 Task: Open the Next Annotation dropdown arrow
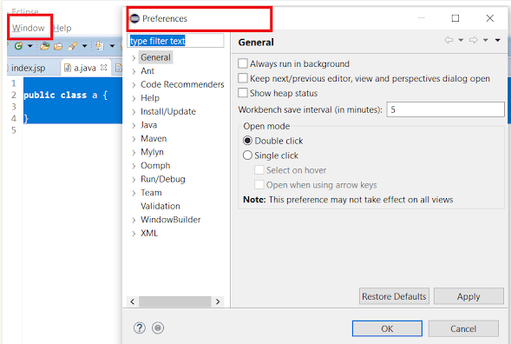(112, 46)
